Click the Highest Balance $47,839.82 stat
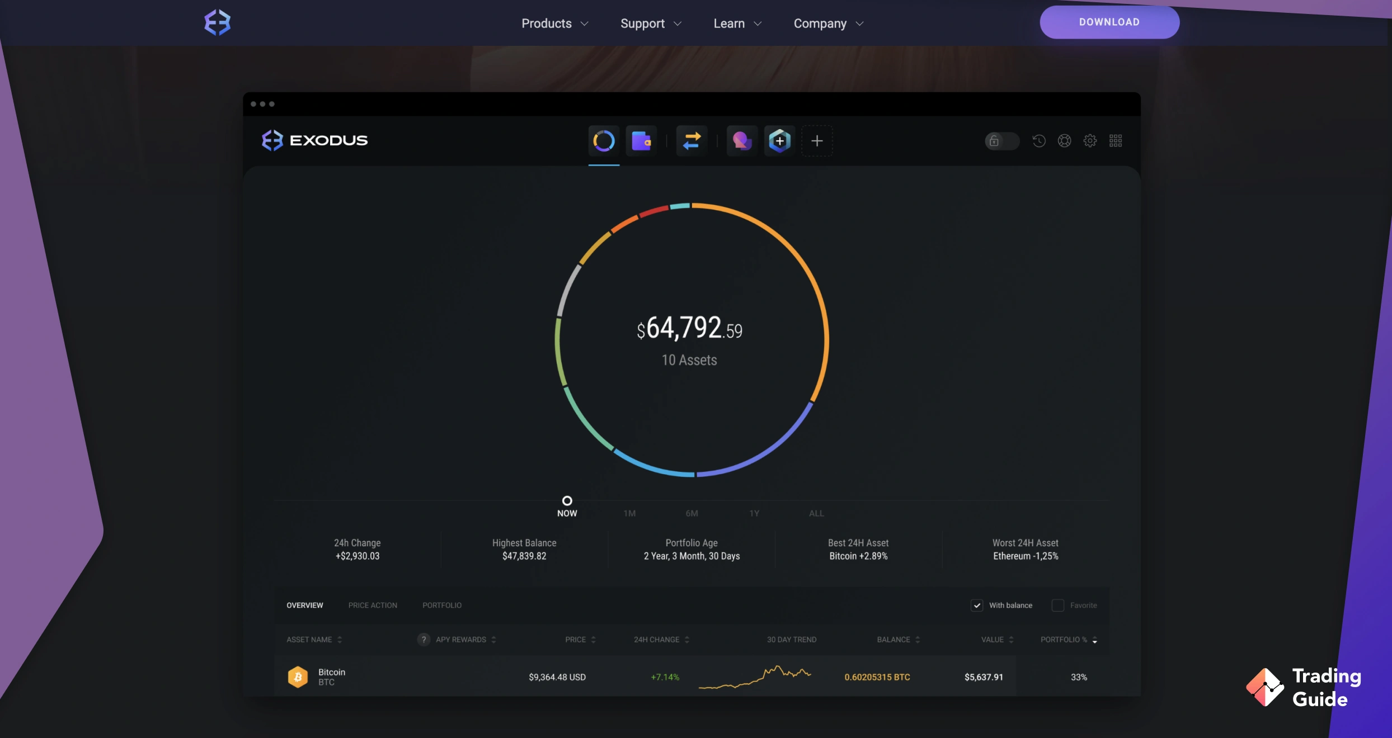The height and width of the screenshot is (738, 1392). (524, 549)
